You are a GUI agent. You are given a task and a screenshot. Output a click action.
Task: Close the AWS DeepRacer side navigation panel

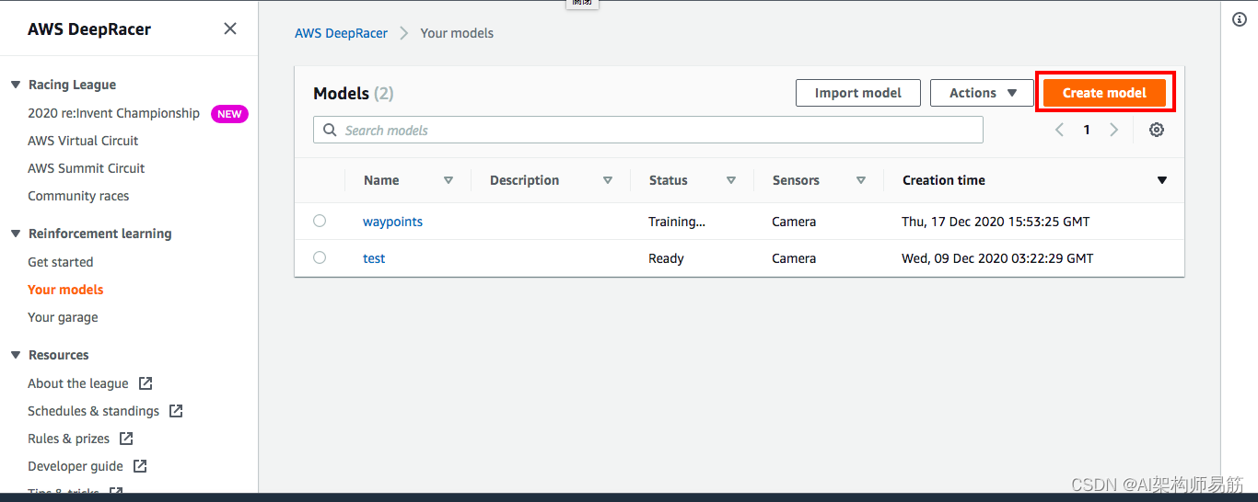click(230, 29)
